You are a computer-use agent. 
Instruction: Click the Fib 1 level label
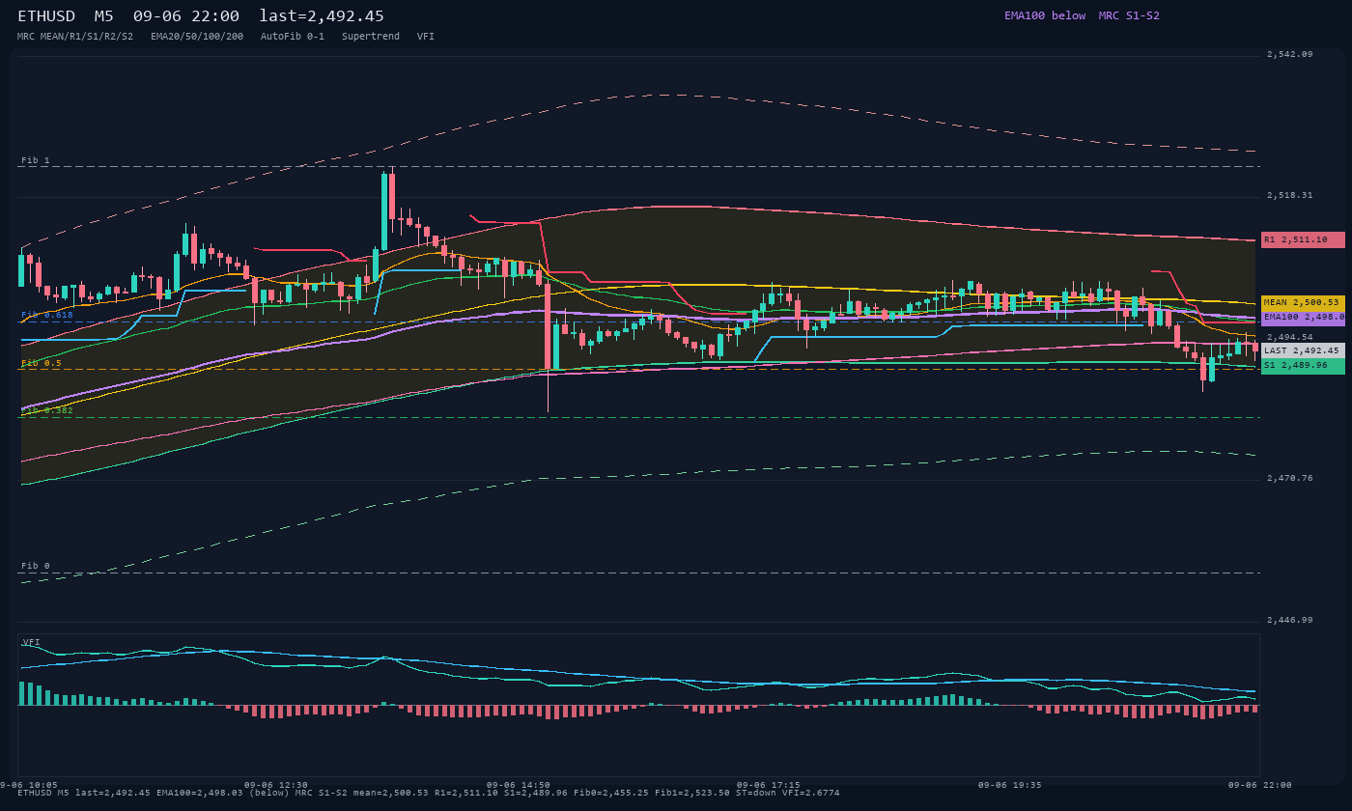point(36,160)
